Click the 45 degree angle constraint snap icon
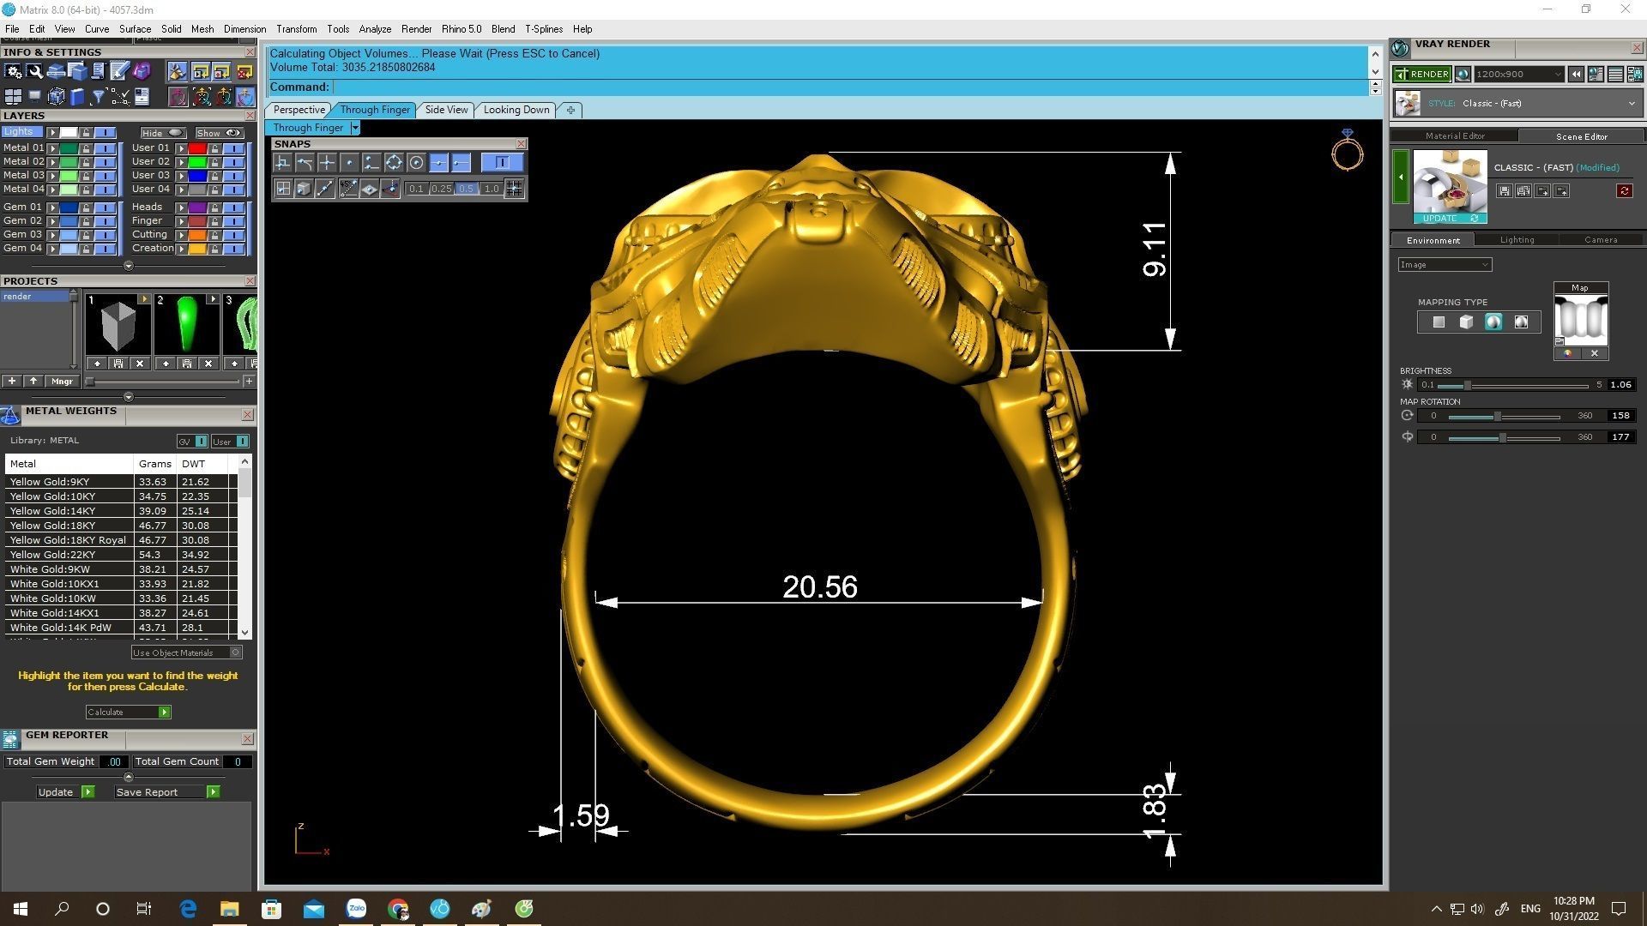Screen dimensions: 1647x926 [348, 189]
